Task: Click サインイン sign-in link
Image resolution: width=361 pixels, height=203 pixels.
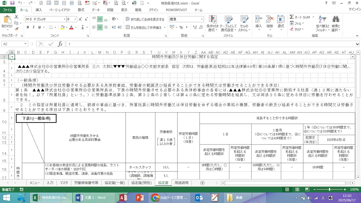Action: click(354, 9)
